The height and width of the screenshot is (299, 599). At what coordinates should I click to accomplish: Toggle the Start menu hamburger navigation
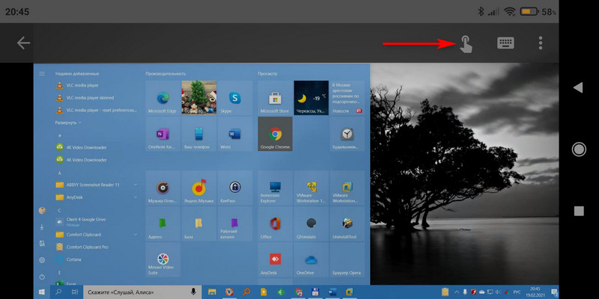coord(42,74)
